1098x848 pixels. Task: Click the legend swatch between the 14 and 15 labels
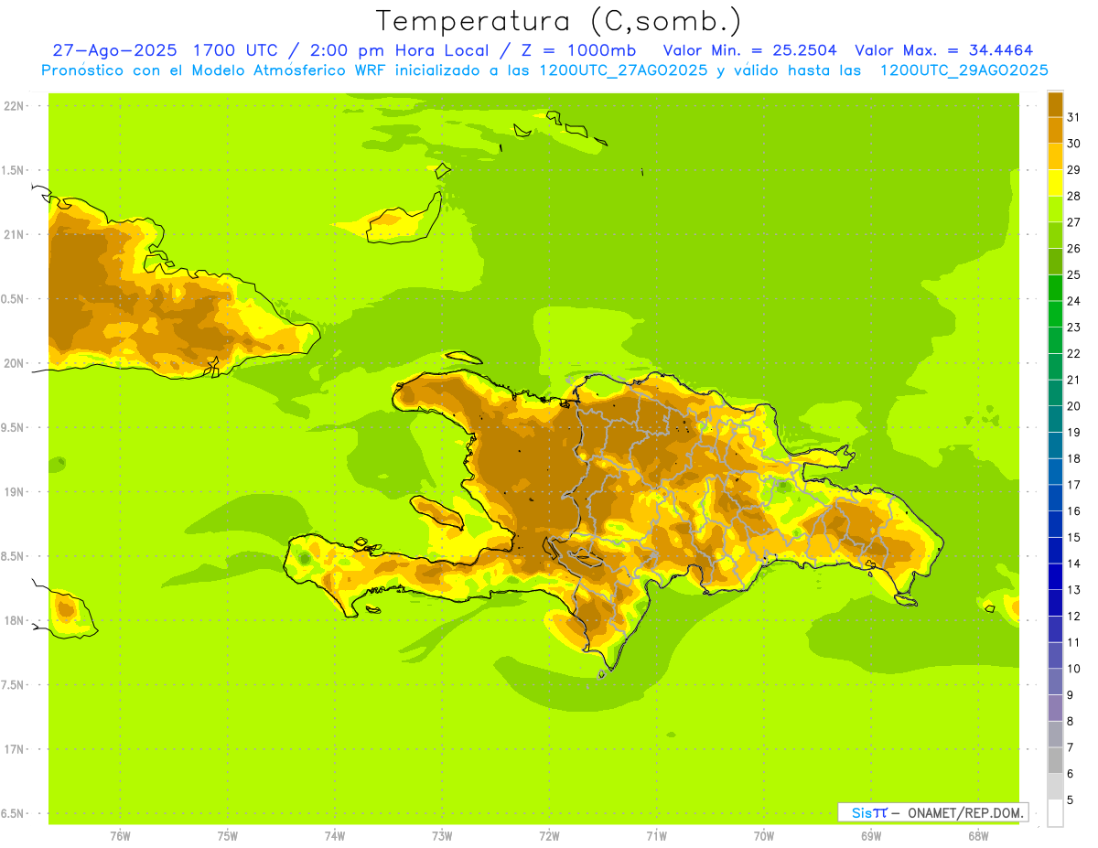click(1055, 550)
